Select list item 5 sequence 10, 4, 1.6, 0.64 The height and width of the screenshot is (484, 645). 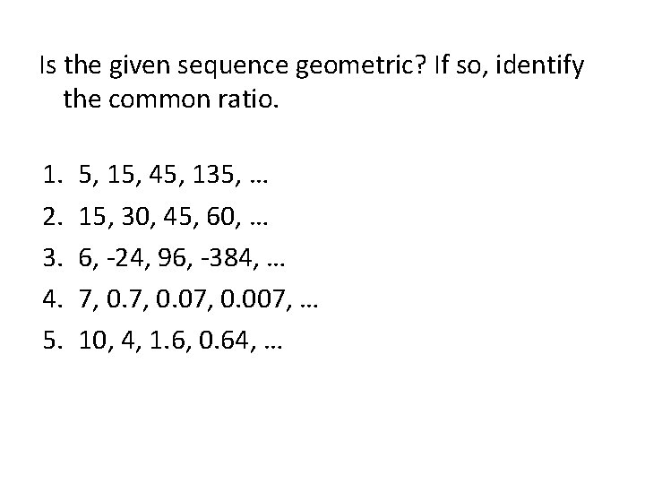click(x=180, y=341)
